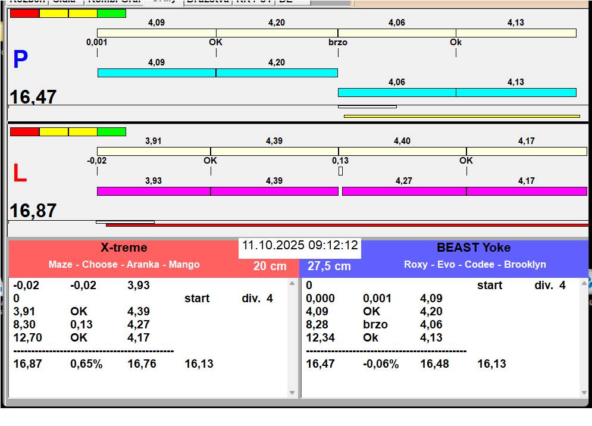This screenshot has width=592, height=426.
Task: Click the green start light in lane L
Action: point(111,131)
